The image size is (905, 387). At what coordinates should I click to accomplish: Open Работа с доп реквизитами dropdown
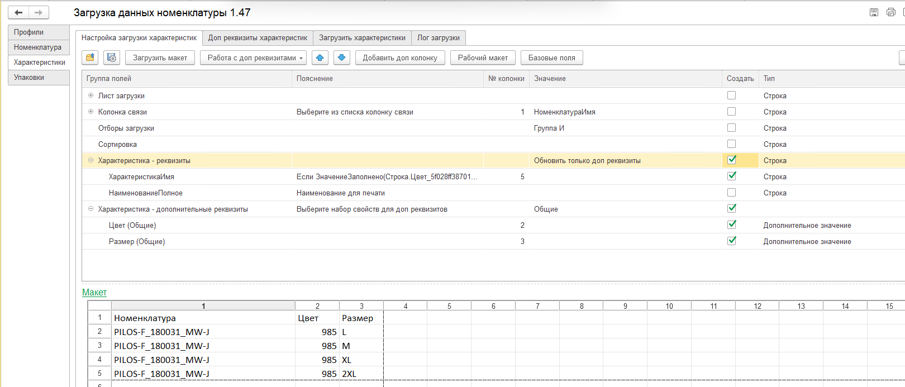click(253, 58)
